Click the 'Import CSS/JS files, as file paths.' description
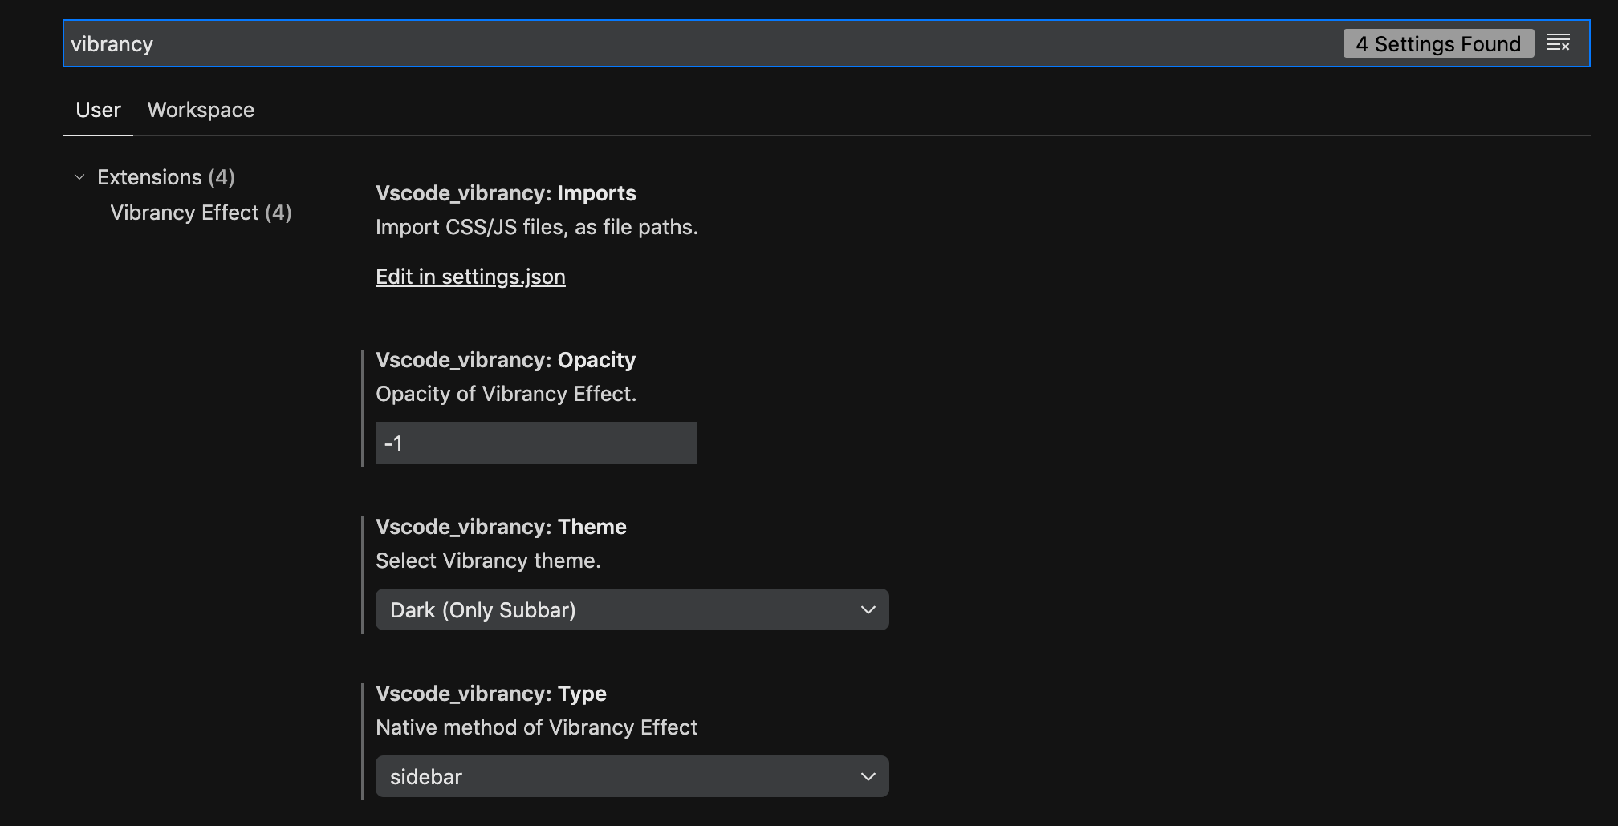The image size is (1618, 826). 537,227
